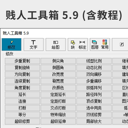Choose 角度复制

[22, 88]
